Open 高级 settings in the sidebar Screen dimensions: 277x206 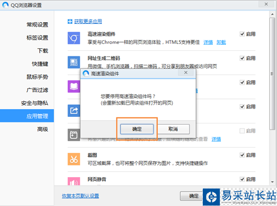43,129
